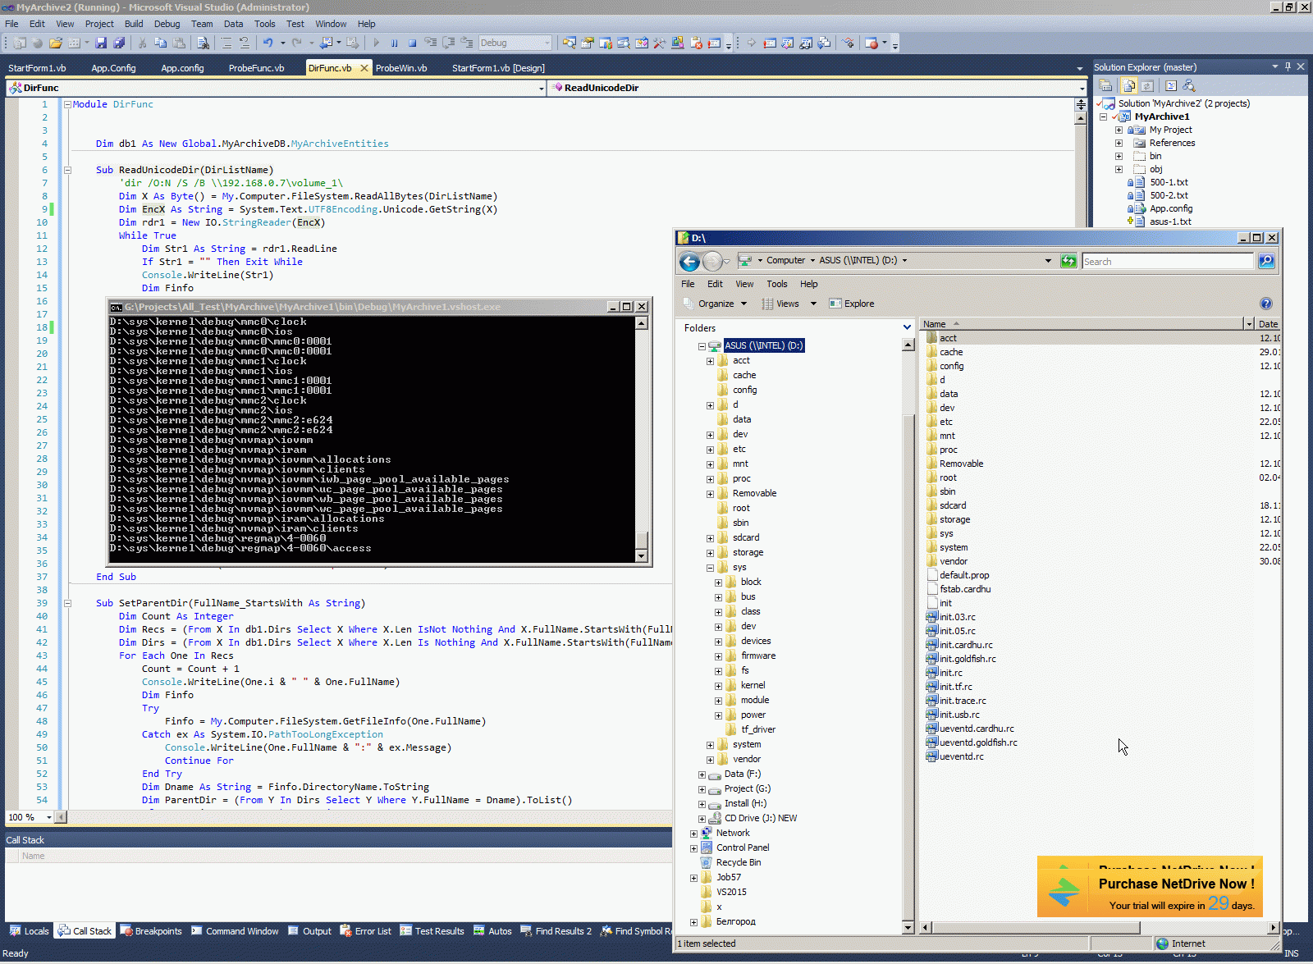The image size is (1313, 964).
Task: Click the View Code icon in Solution Explorer
Action: pos(1171,85)
